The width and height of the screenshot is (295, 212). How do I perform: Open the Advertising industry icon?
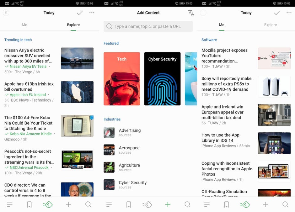tap(109, 132)
